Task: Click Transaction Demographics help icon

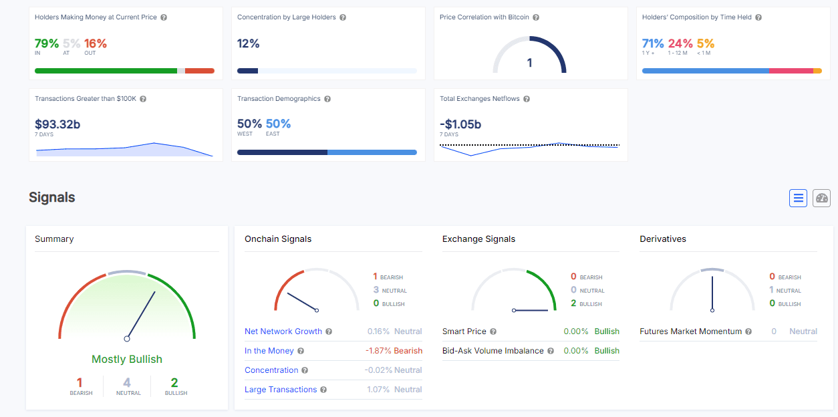Action: (327, 99)
